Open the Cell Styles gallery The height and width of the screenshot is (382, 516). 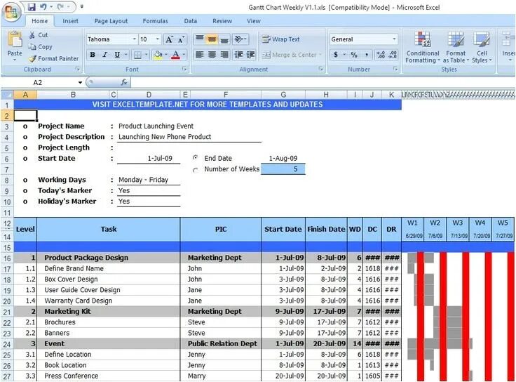[x=482, y=48]
